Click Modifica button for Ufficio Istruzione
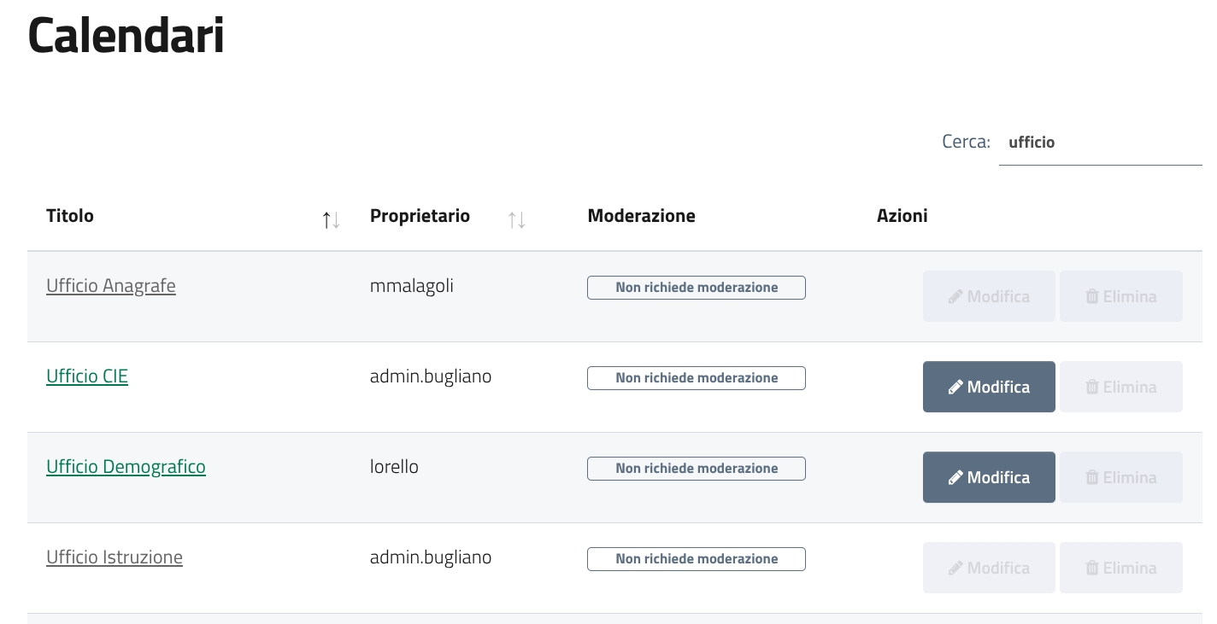This screenshot has width=1217, height=624. [989, 568]
